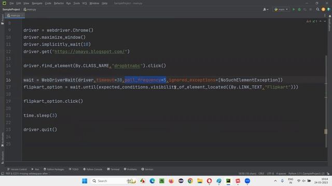Viewport: 332px width, 186px height.
Task: Click in the Windows taskbar Search box
Action: point(114,181)
